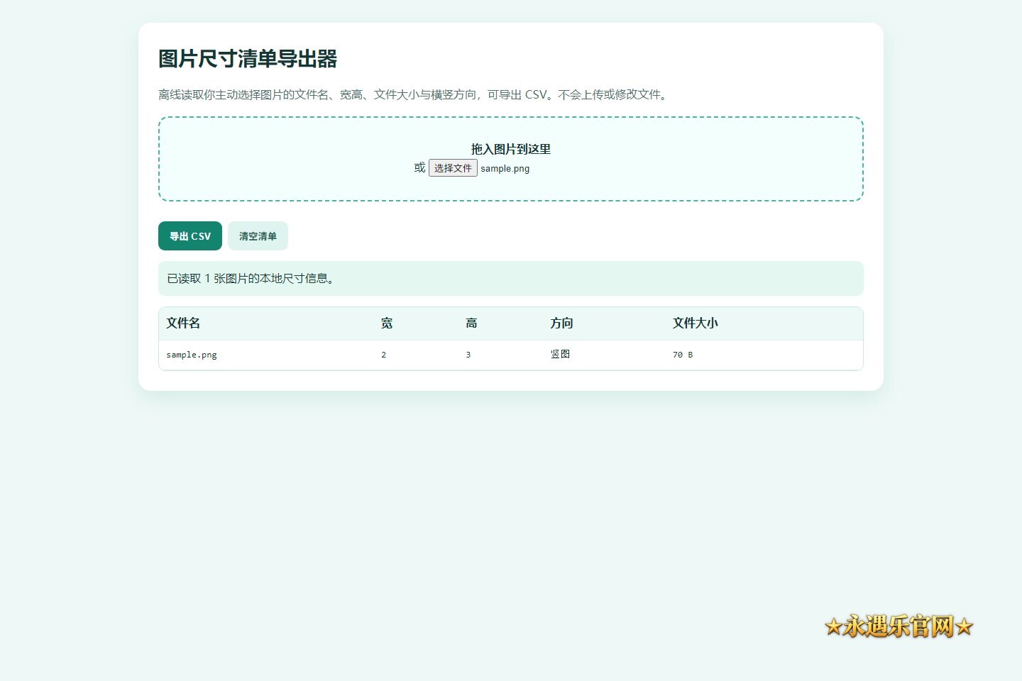Click the 离线读取 description paragraph
The width and height of the screenshot is (1022, 681).
(x=414, y=94)
